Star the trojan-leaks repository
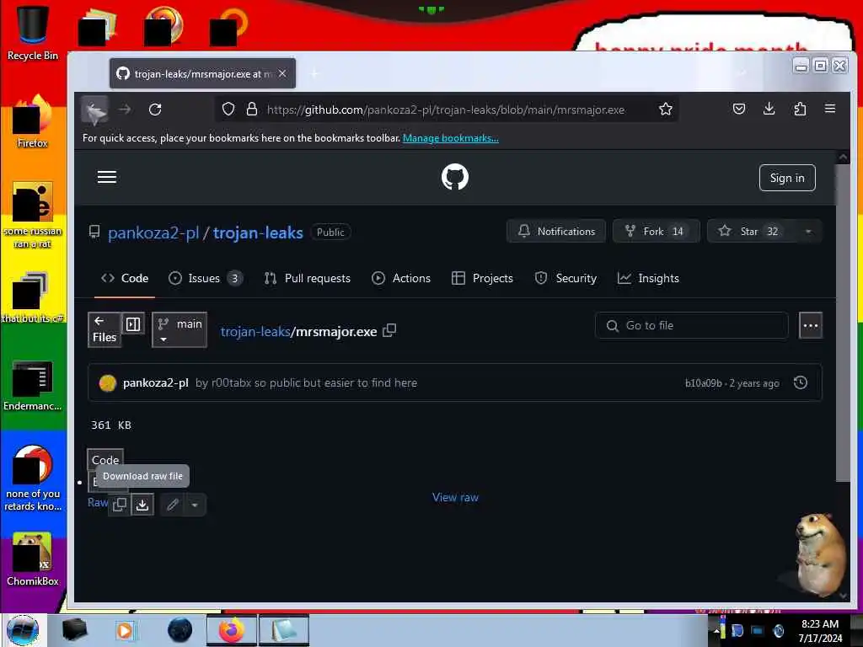Viewport: 863px width, 647px height. [x=749, y=231]
